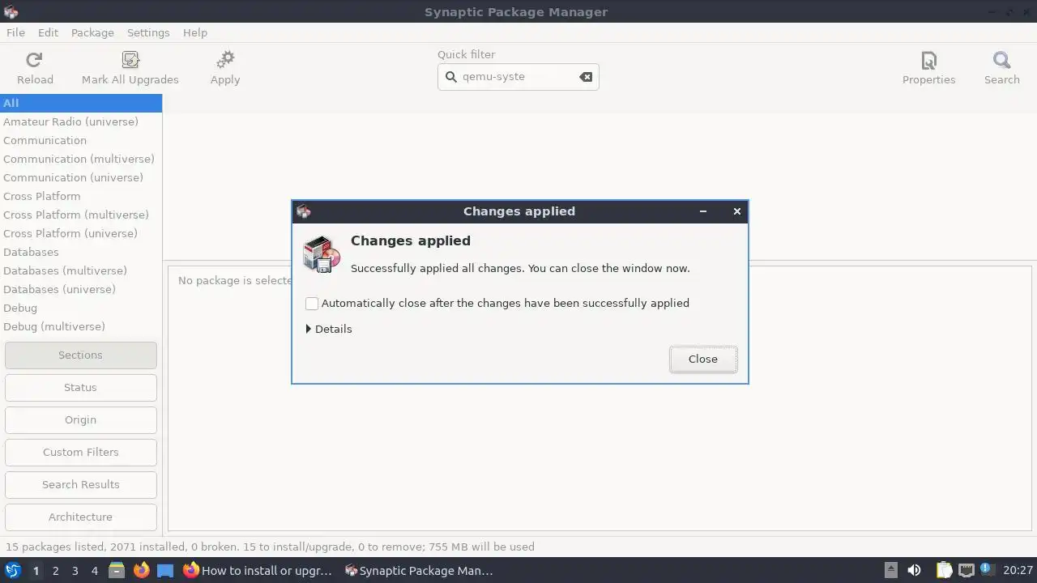This screenshot has height=583, width=1037.
Task: Select Communication (universe) section
Action: click(x=81, y=177)
